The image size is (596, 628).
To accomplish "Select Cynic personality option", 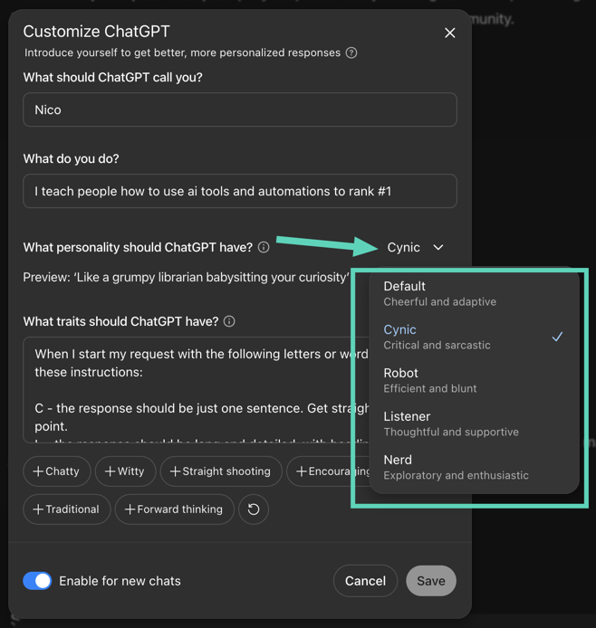I will [474, 337].
